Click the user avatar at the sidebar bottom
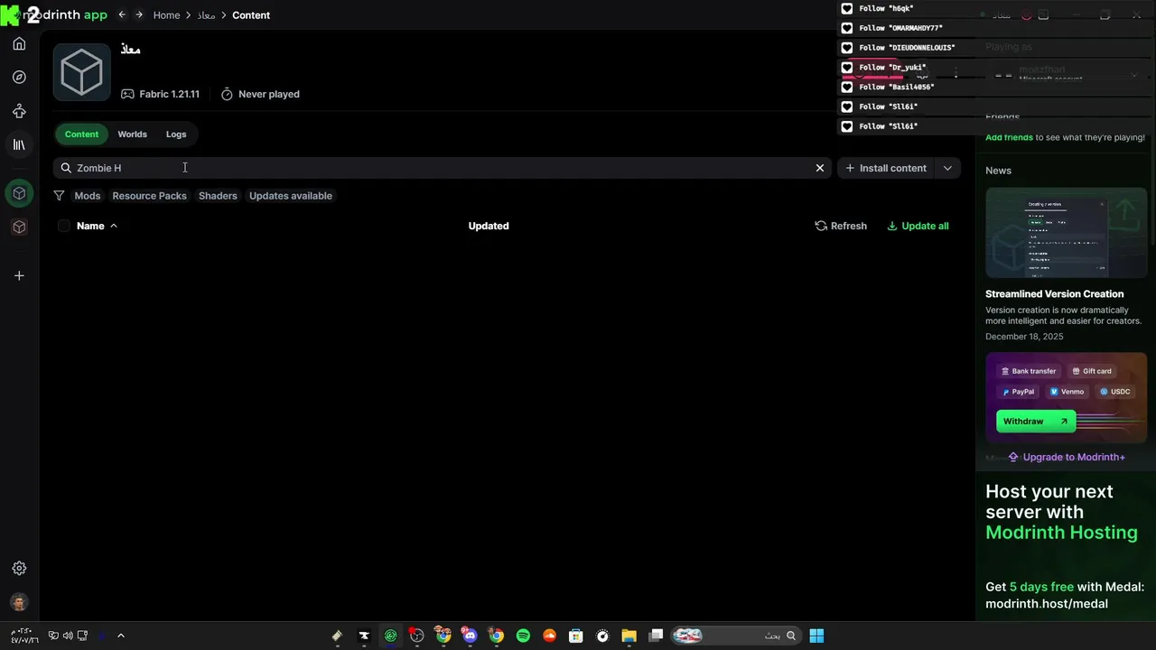This screenshot has width=1156, height=650. (19, 602)
